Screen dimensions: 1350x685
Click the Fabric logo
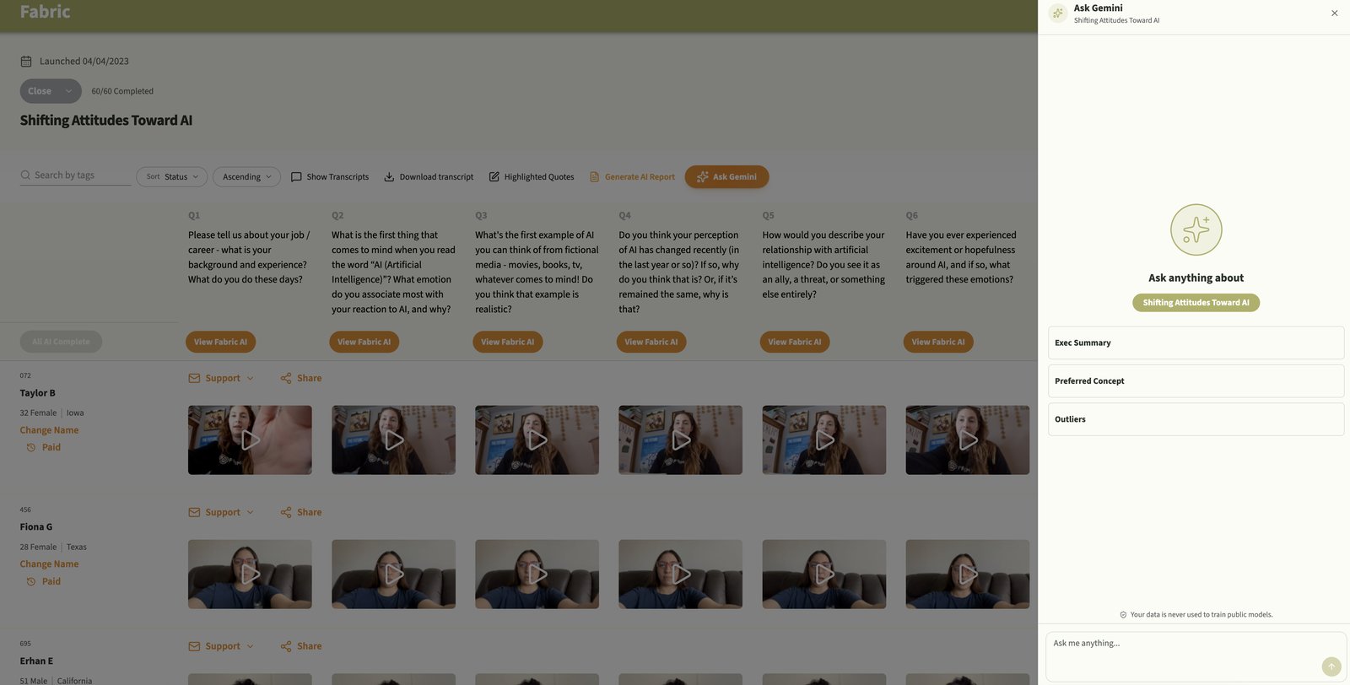(x=46, y=12)
